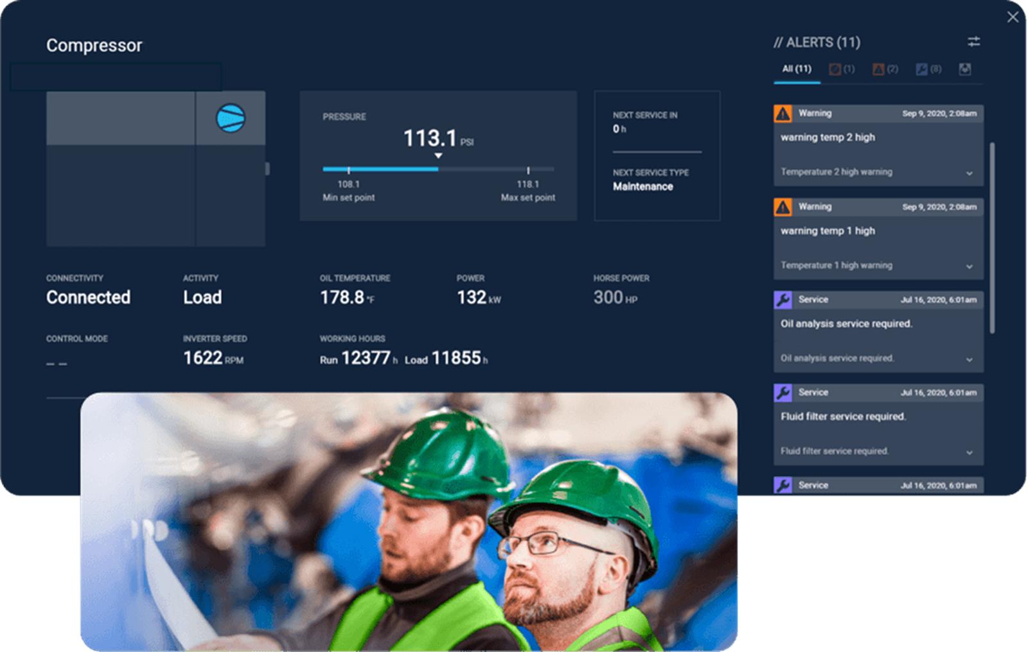The height and width of the screenshot is (652, 1028).
Task: Click the 'warning temp 1 high' alert title
Action: point(828,231)
